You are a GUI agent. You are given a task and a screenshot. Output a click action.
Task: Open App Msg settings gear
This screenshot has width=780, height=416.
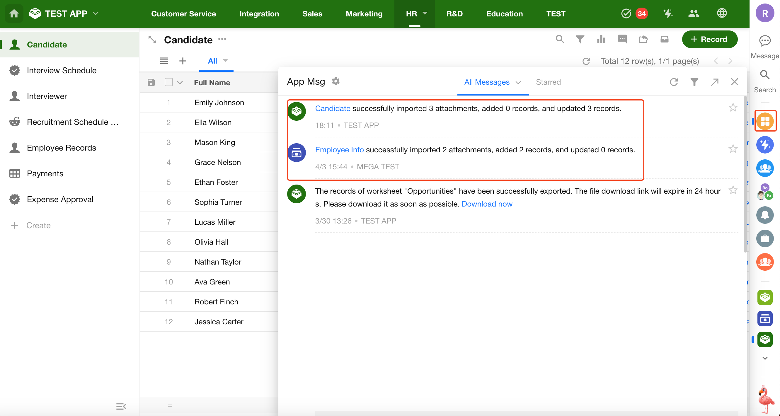pyautogui.click(x=335, y=81)
